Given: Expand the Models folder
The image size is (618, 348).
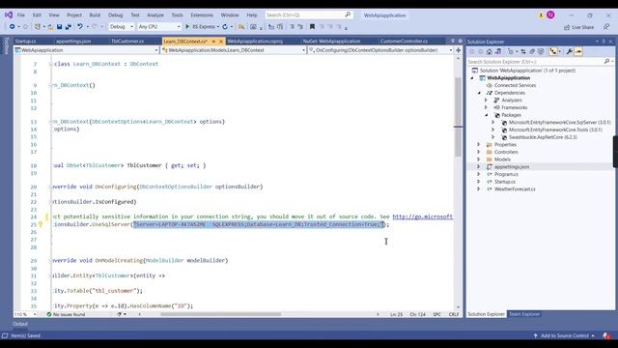Looking at the screenshot, I should [479, 159].
